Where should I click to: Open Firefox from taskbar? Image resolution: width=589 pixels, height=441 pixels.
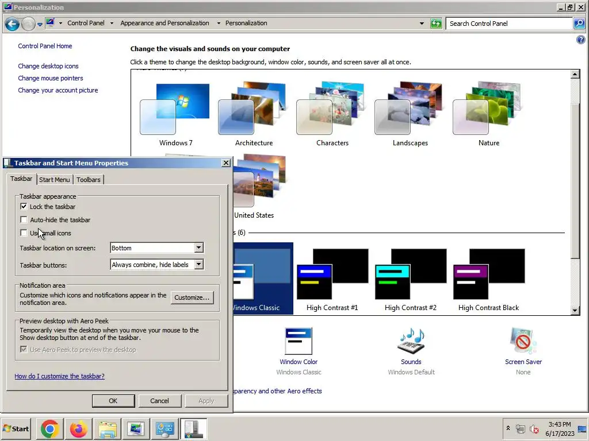click(78, 428)
